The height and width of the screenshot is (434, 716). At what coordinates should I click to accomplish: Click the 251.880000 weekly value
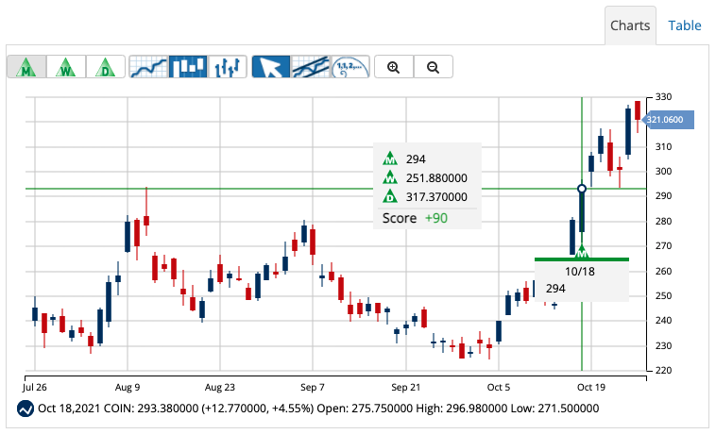pyautogui.click(x=436, y=177)
